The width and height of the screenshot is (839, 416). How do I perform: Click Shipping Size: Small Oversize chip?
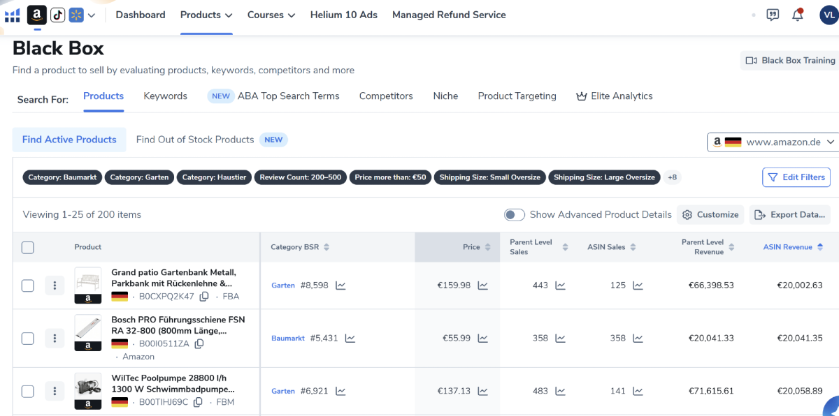click(490, 177)
